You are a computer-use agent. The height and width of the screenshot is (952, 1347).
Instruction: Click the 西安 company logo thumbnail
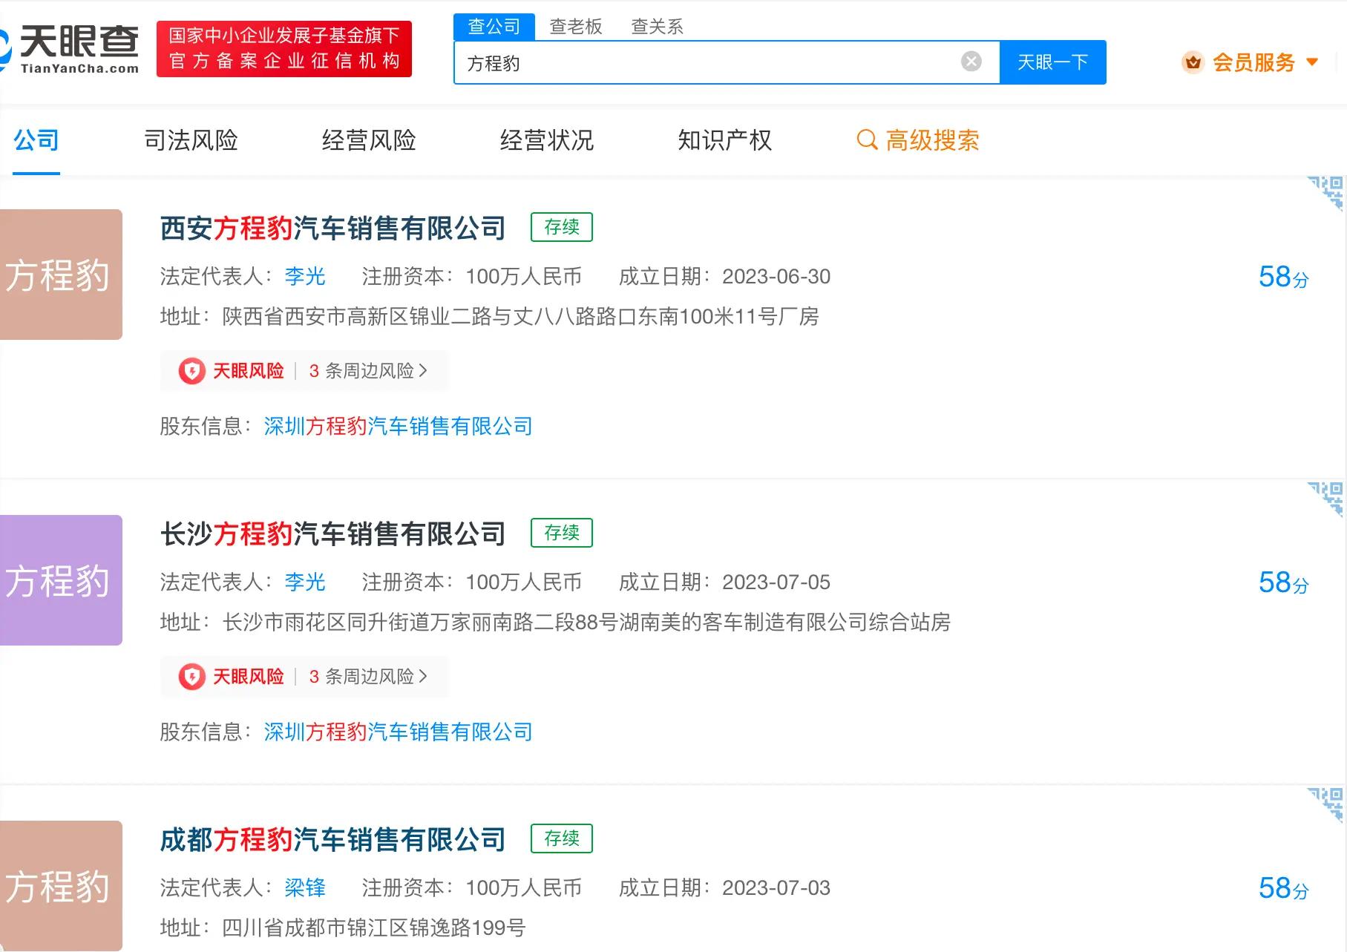click(61, 275)
